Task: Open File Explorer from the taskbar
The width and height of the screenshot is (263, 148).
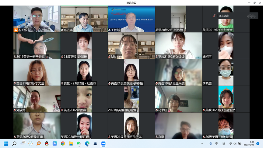Action: point(71,143)
